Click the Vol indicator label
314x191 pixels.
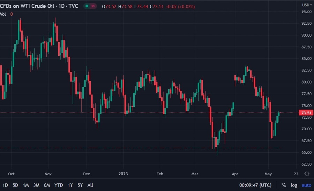point(3,14)
